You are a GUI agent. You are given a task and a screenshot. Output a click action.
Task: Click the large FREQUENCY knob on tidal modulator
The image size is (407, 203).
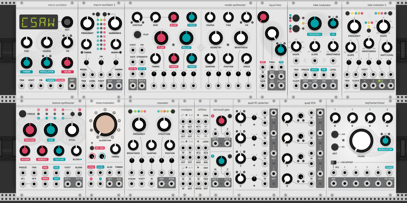coord(315,24)
